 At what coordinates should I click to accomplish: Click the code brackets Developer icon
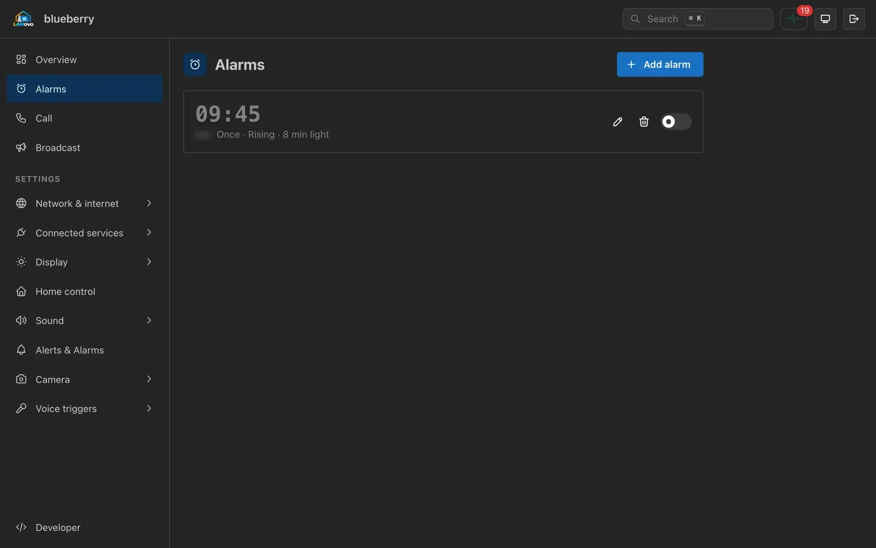pos(21,527)
